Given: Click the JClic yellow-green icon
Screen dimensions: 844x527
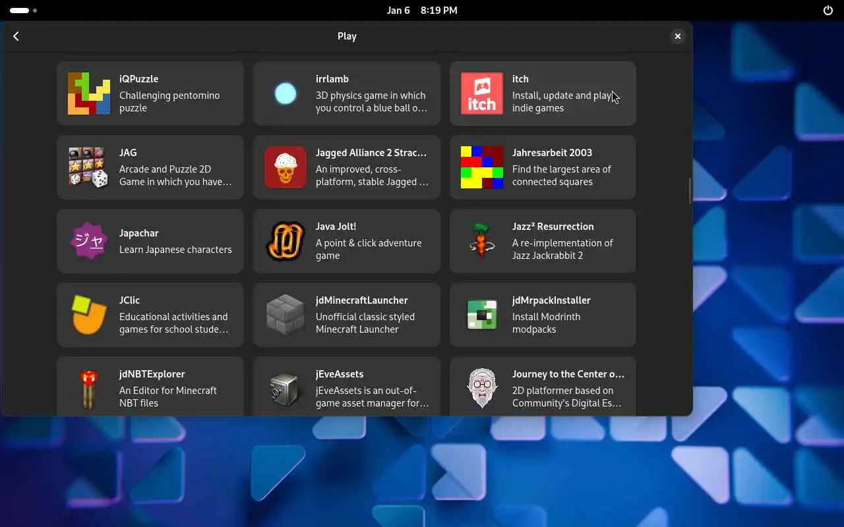Looking at the screenshot, I should click(88, 315).
